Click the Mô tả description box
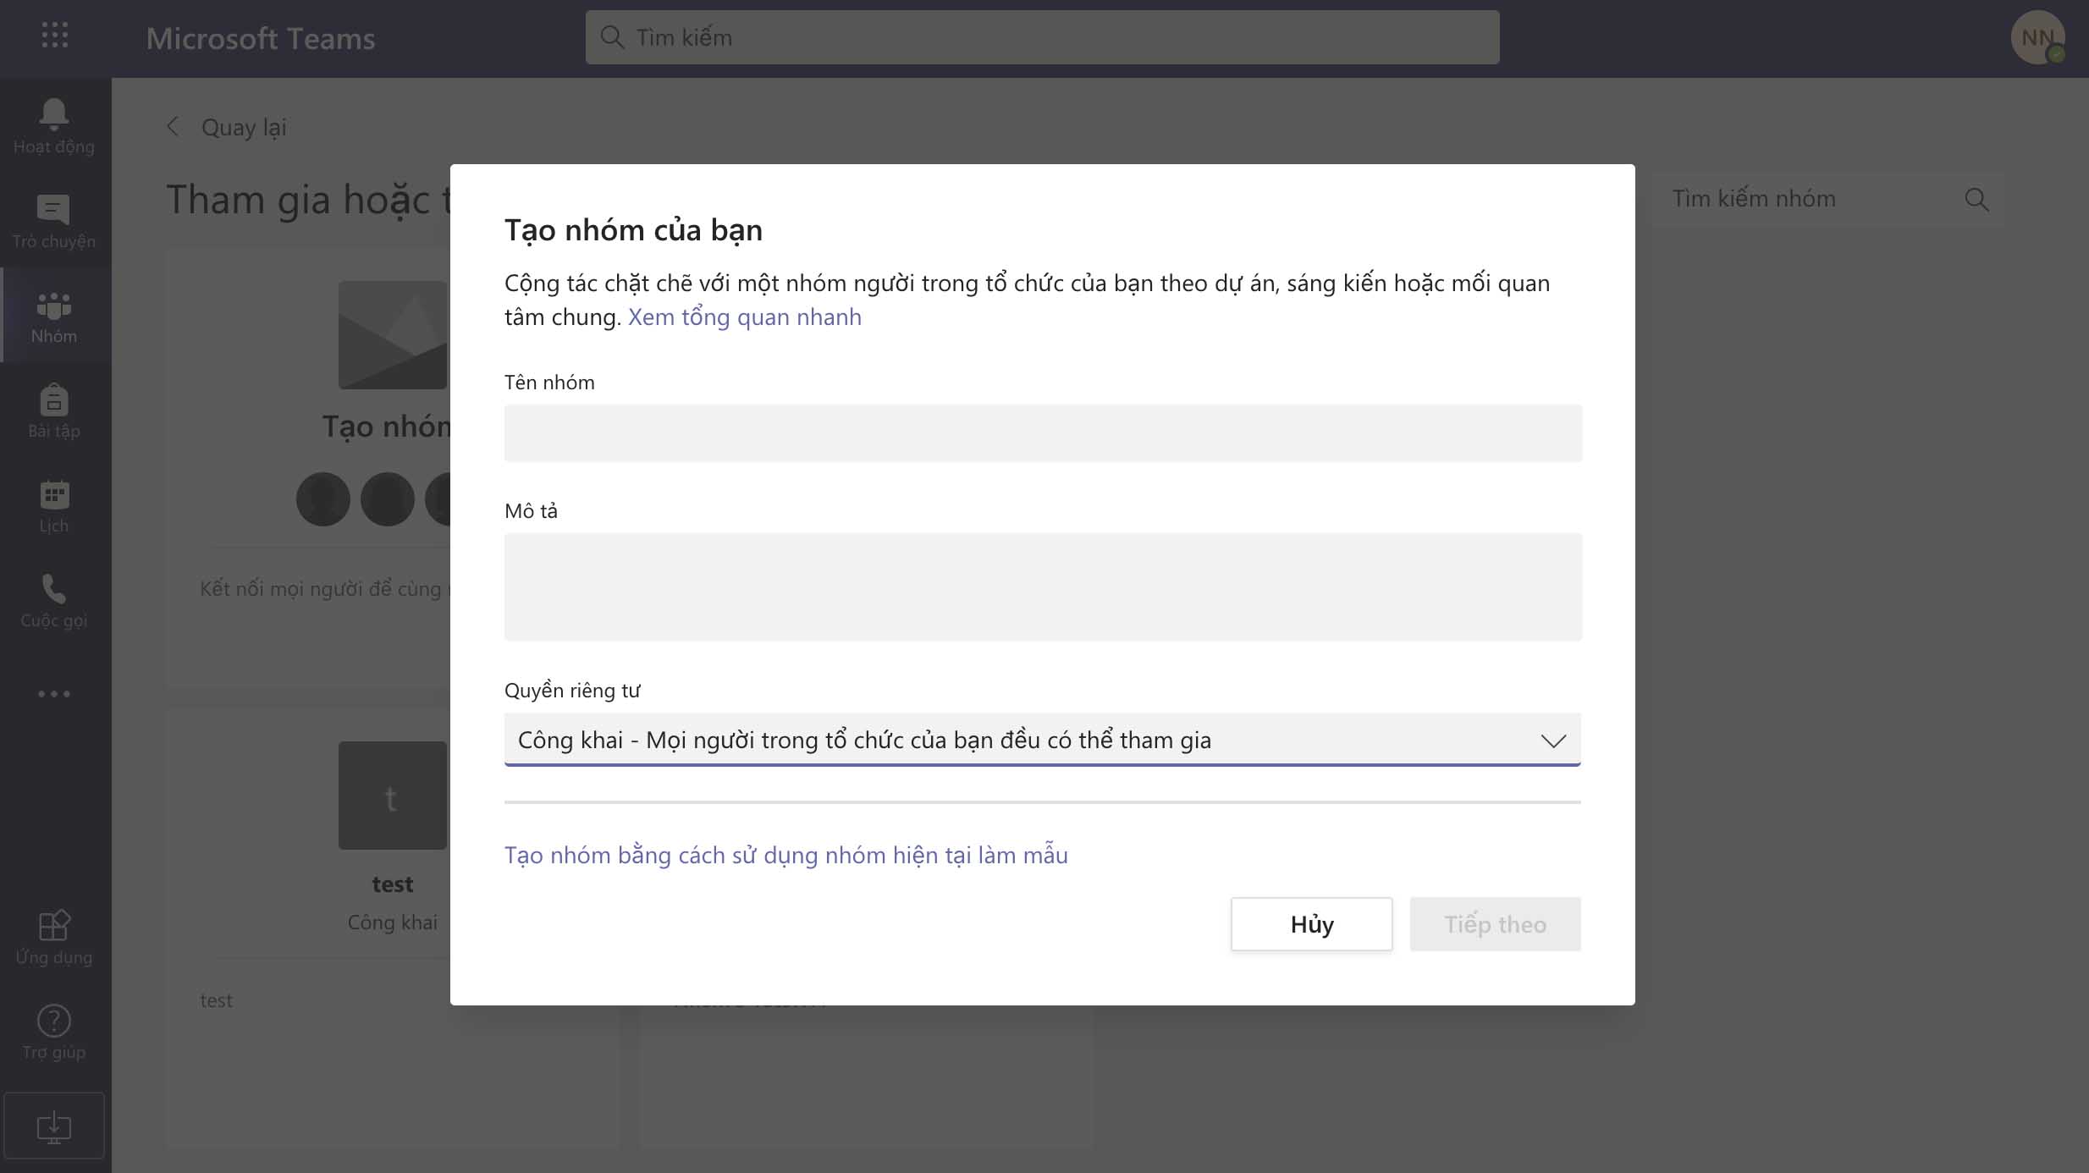The image size is (2089, 1173). tap(1043, 586)
